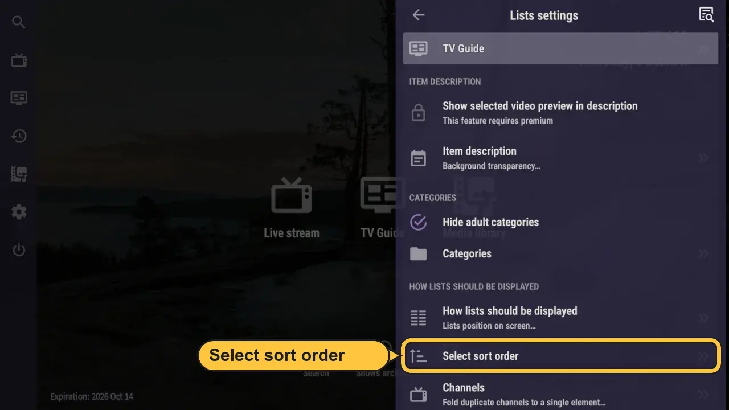Open Live TV icon in left sidebar
729x410 pixels.
pos(19,60)
